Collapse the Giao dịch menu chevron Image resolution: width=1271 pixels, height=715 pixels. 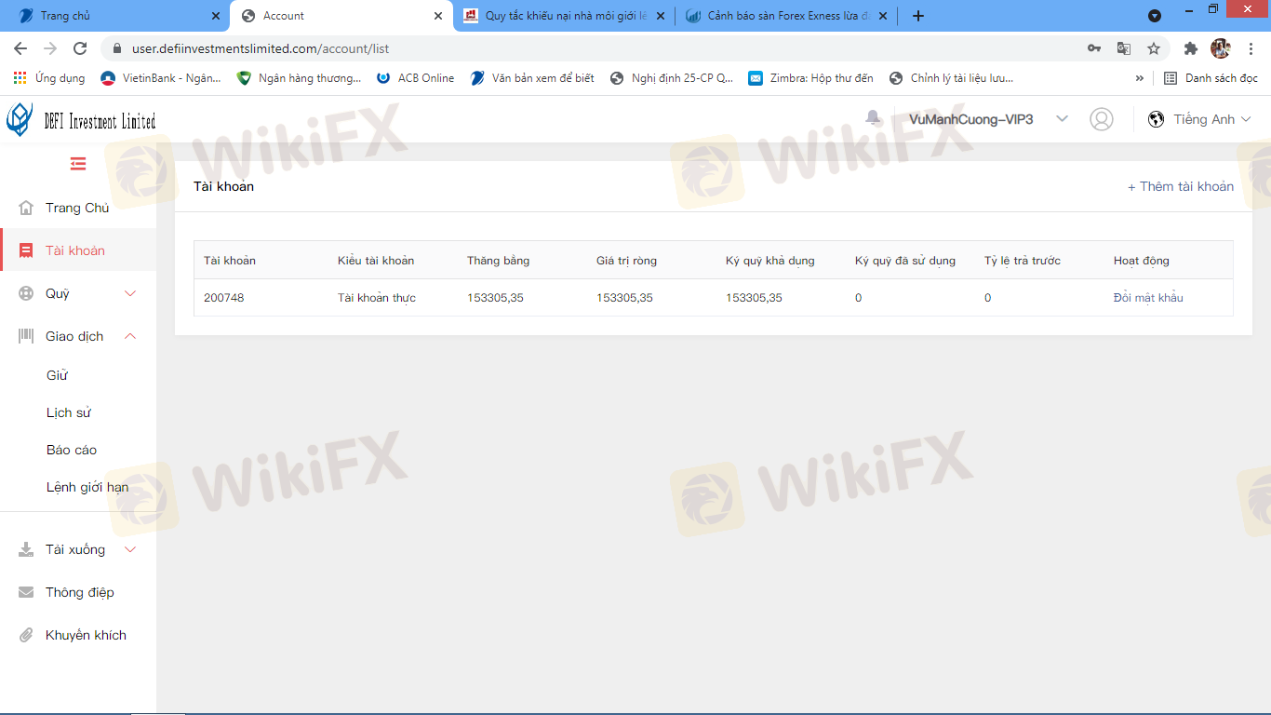click(130, 336)
